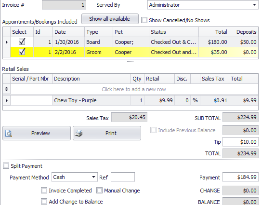Click the printer icon on Print button
Viewport: 261px width, 205px height.
(x=78, y=133)
